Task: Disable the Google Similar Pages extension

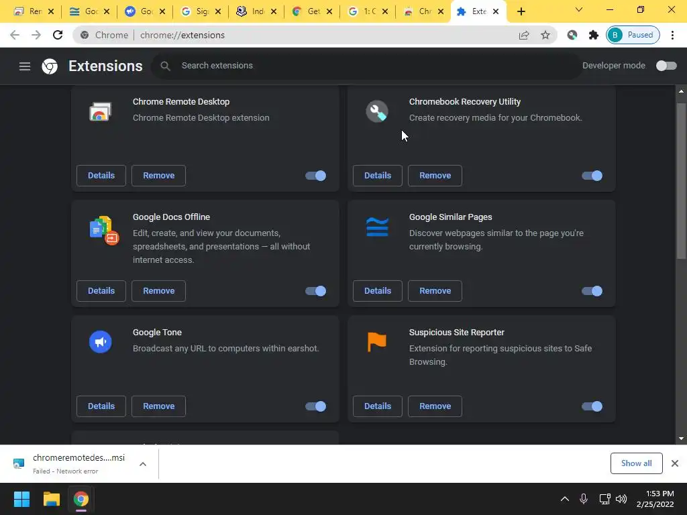Action: [592, 291]
